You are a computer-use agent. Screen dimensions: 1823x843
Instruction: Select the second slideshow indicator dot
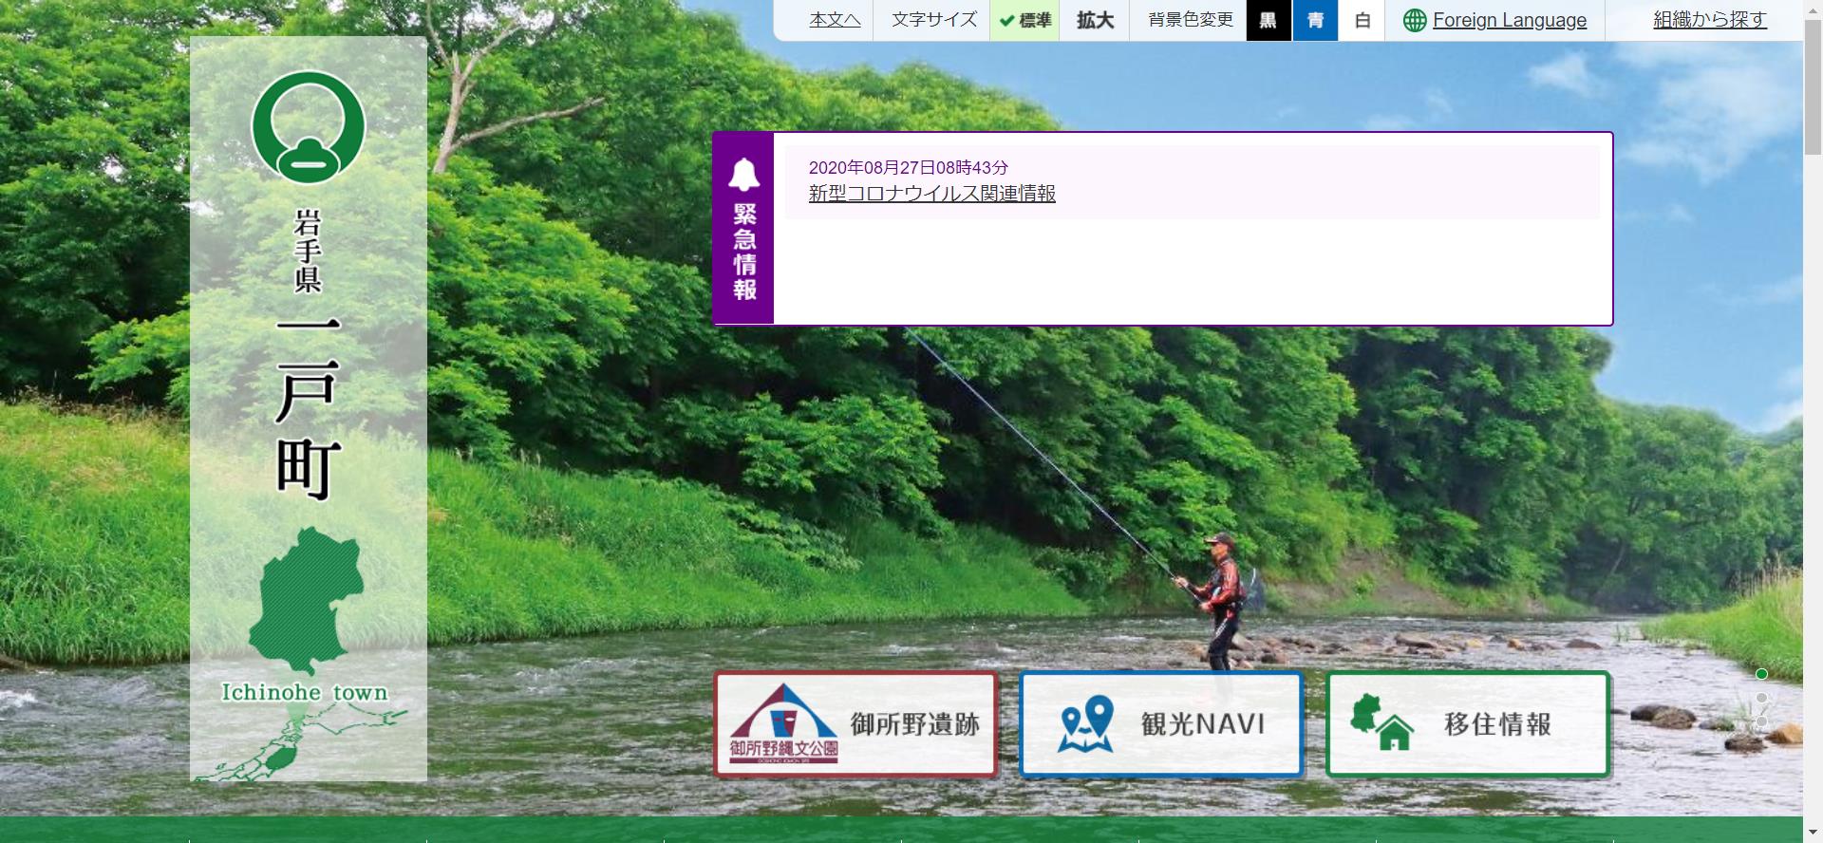1762,699
